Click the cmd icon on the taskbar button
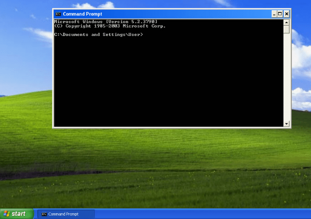The width and height of the screenshot is (311, 219). (44, 214)
